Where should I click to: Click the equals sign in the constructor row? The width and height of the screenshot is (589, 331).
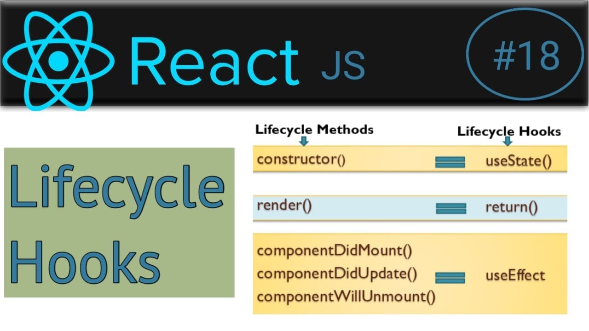450,162
